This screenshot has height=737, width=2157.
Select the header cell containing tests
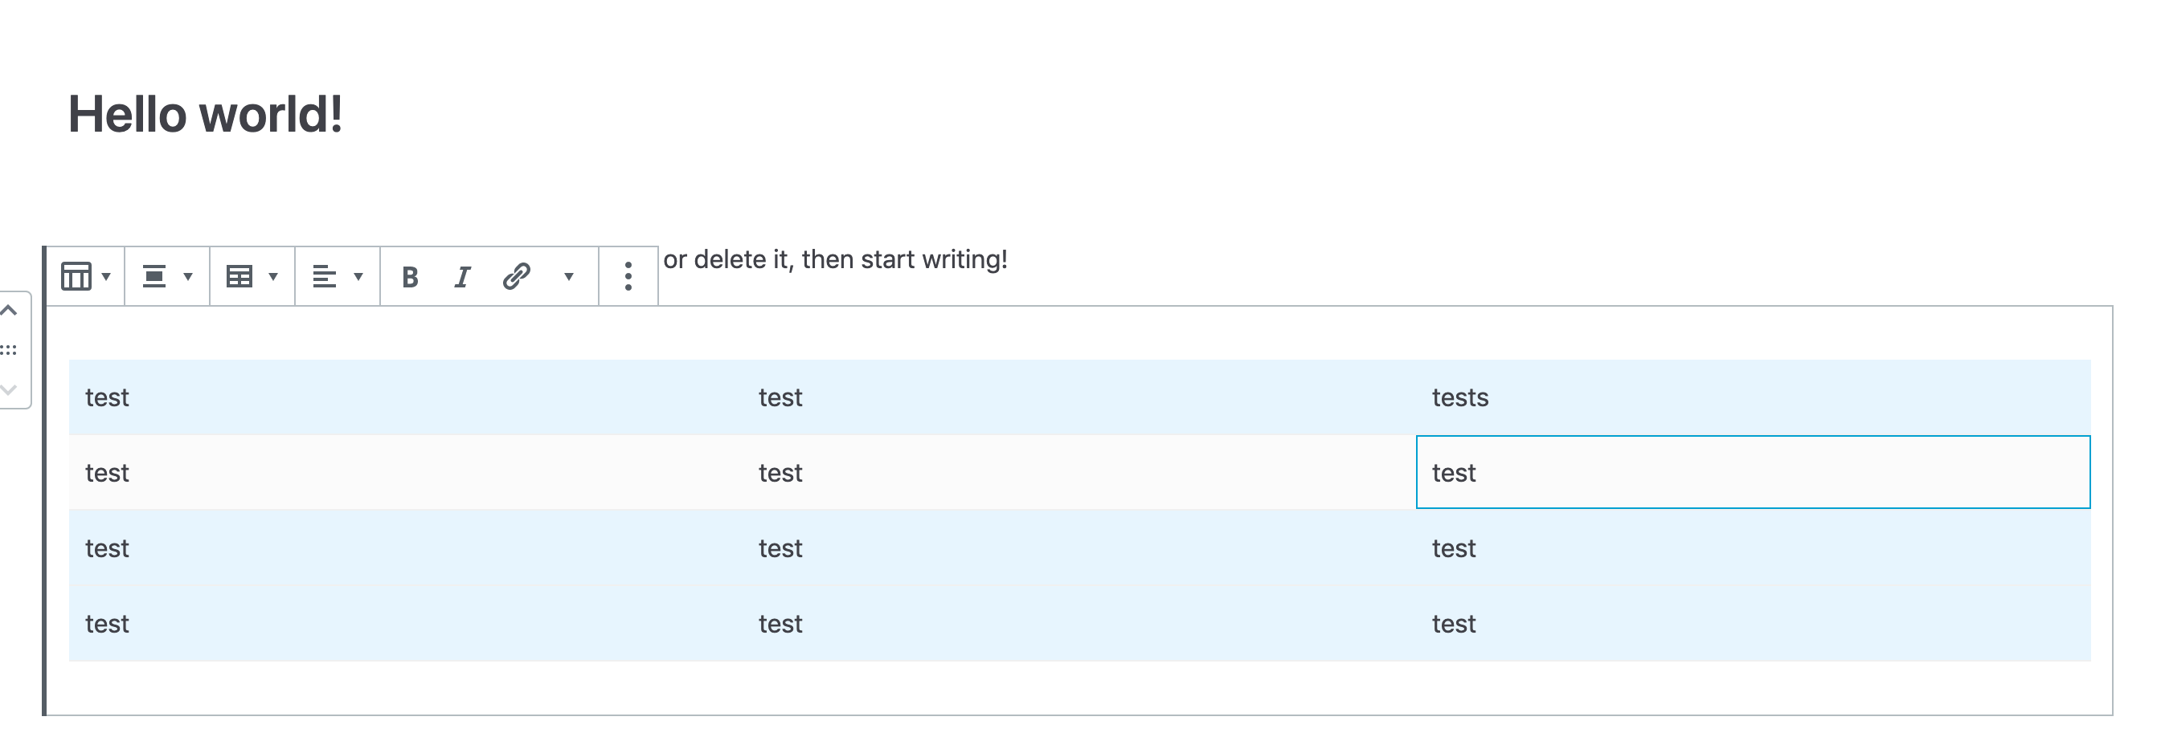coord(1460,397)
